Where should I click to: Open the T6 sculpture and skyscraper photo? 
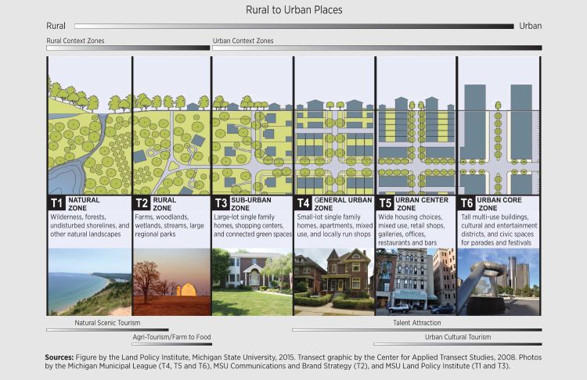[x=498, y=281]
